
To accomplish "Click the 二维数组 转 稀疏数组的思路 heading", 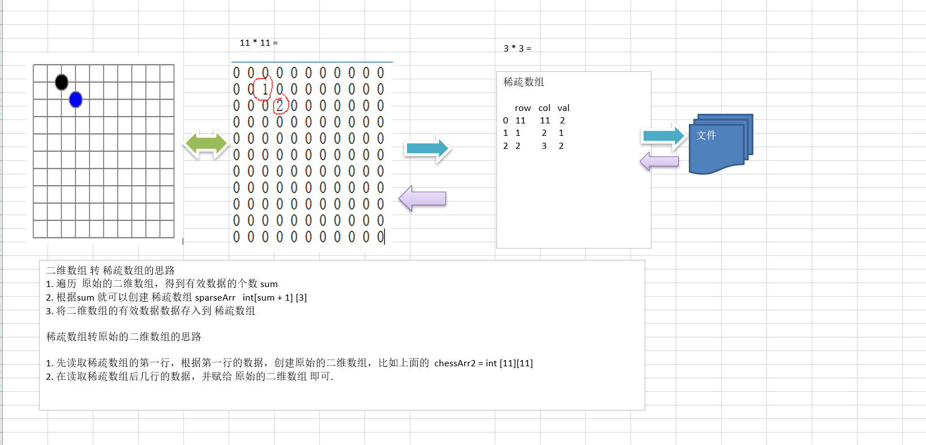I will (x=110, y=271).
